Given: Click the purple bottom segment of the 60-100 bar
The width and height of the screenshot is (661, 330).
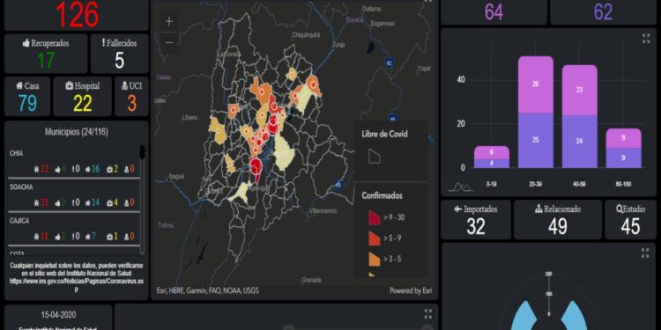Looking at the screenshot, I should 623,158.
